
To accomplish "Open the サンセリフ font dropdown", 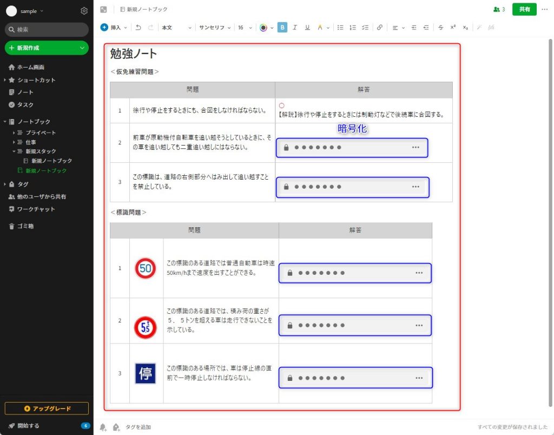I will pos(214,28).
